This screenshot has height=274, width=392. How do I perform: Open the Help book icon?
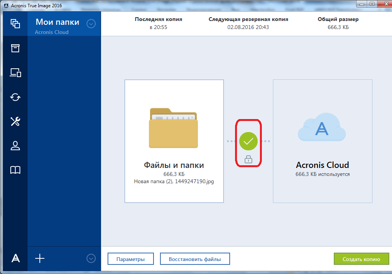[x=15, y=170]
